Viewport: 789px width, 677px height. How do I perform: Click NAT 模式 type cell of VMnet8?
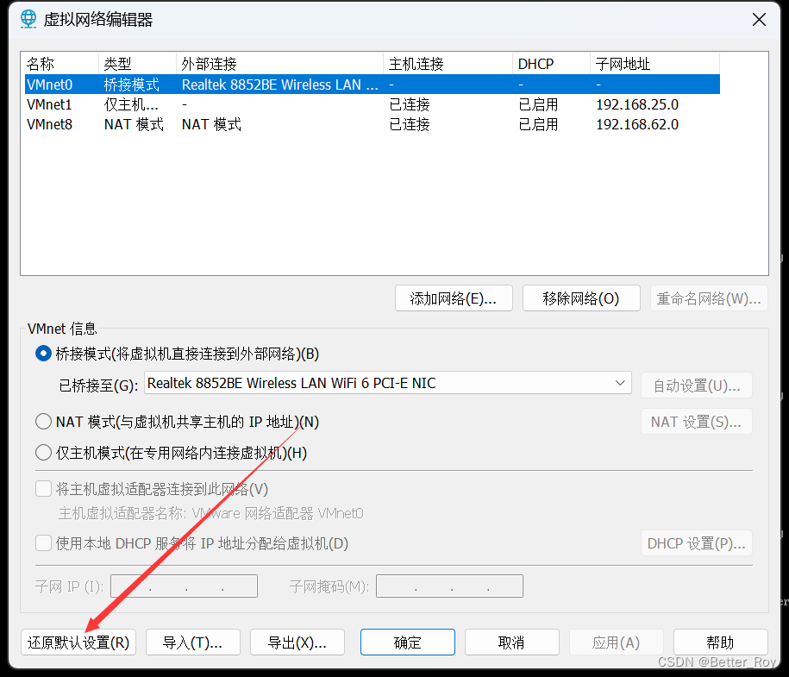[x=134, y=124]
